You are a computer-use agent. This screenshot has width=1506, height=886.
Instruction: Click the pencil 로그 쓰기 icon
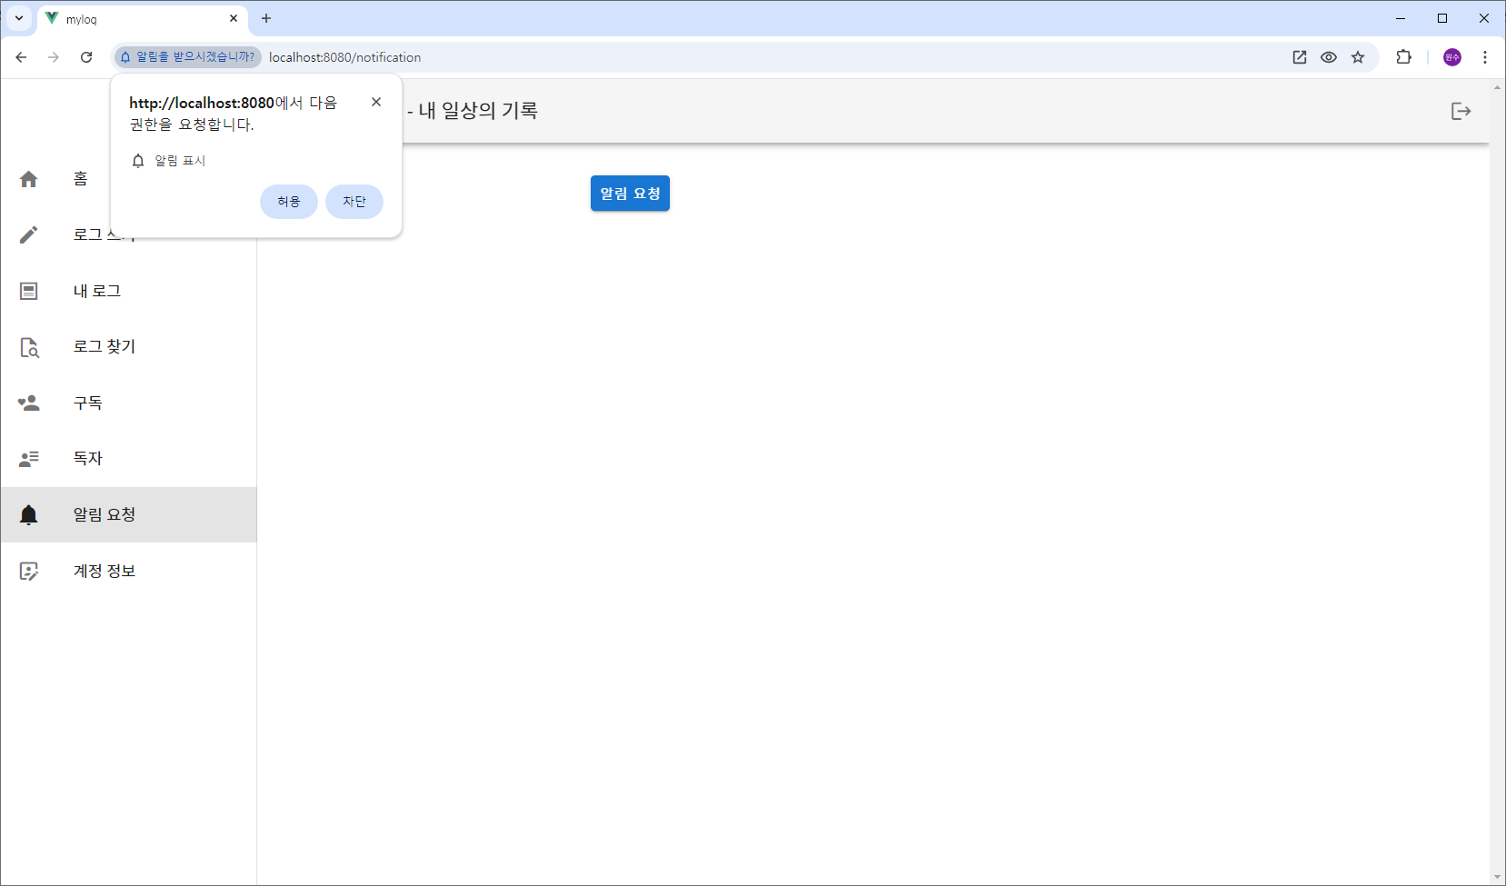[28, 234]
